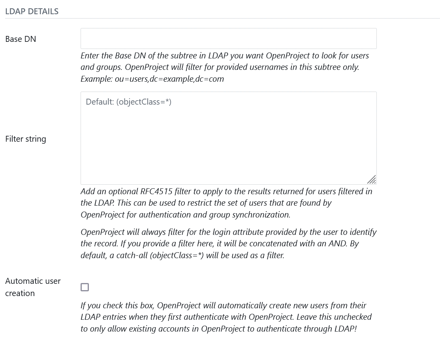Click the Filter string label
440x345 pixels.
point(25,139)
